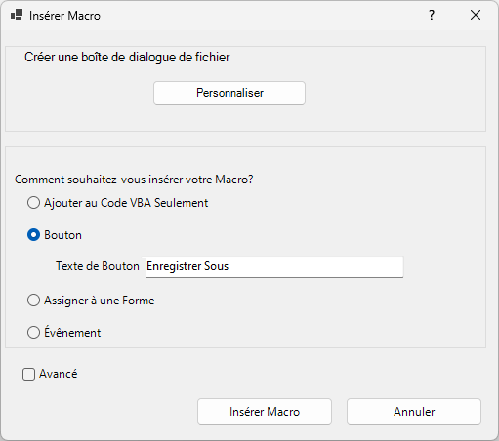Click the Bouton label text
The height and width of the screenshot is (441, 499).
click(62, 235)
